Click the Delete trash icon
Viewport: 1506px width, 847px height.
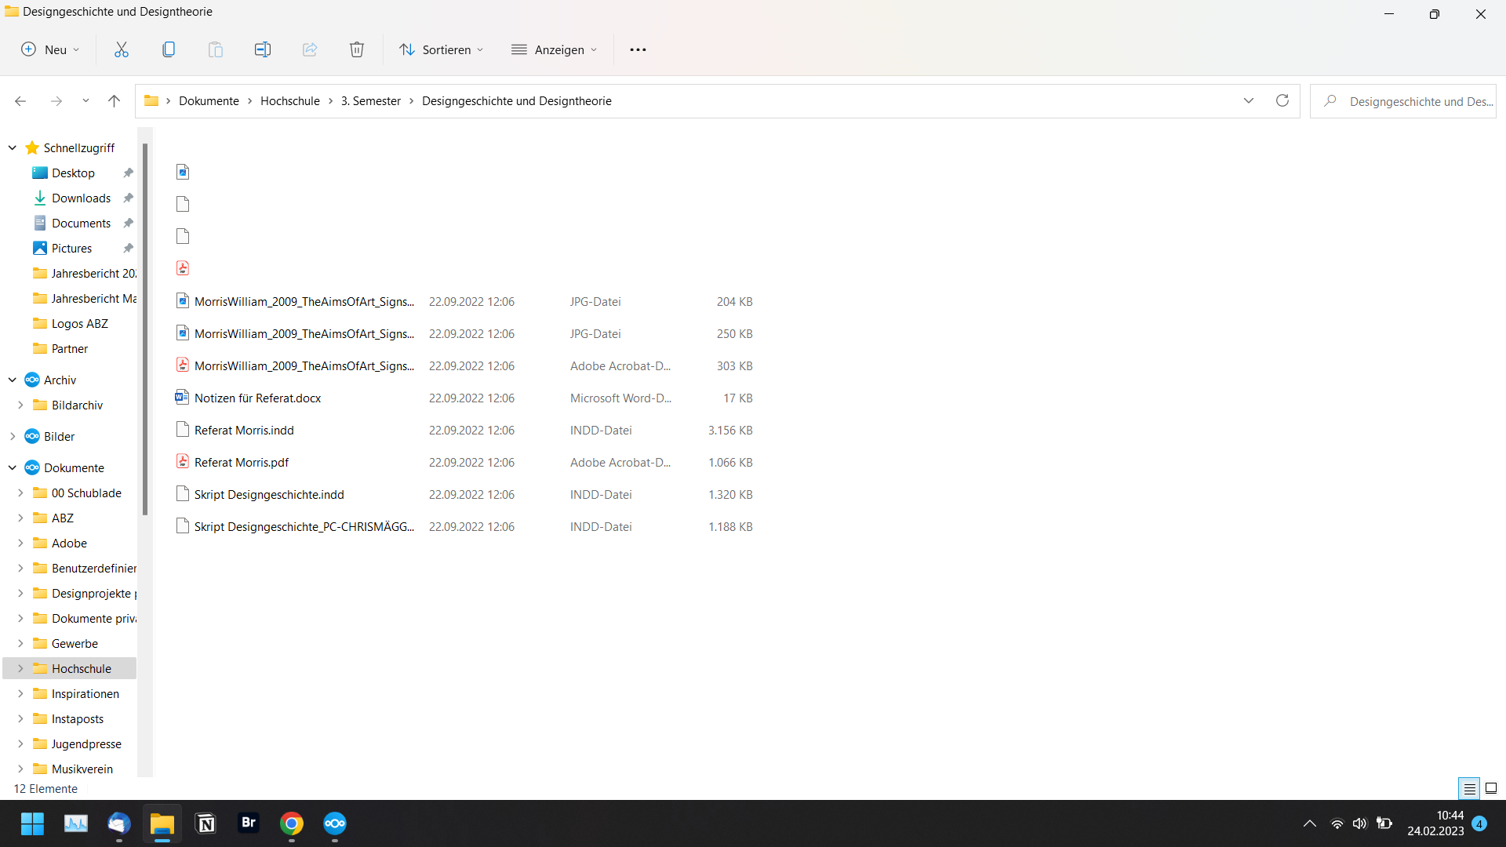point(357,49)
